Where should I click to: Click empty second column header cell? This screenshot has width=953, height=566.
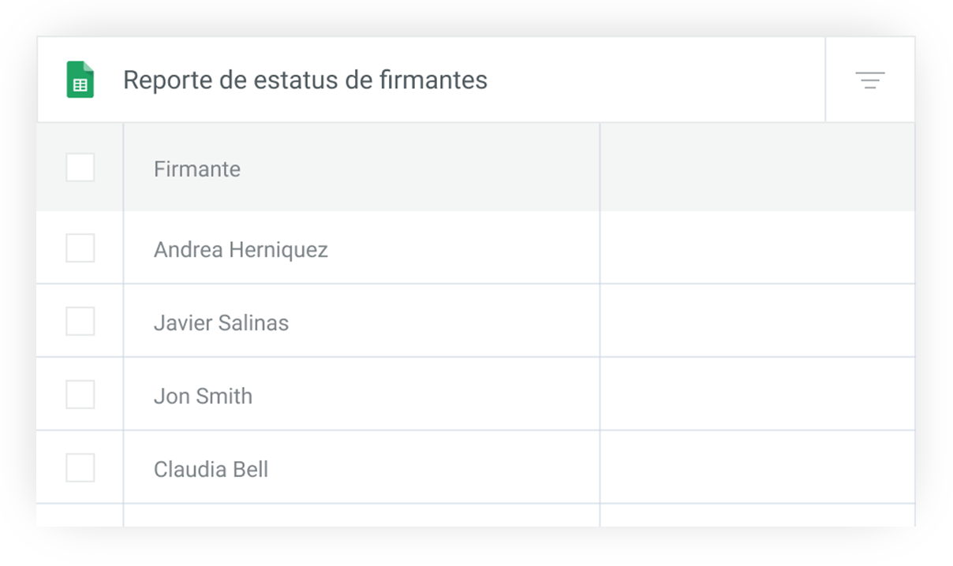tap(757, 167)
